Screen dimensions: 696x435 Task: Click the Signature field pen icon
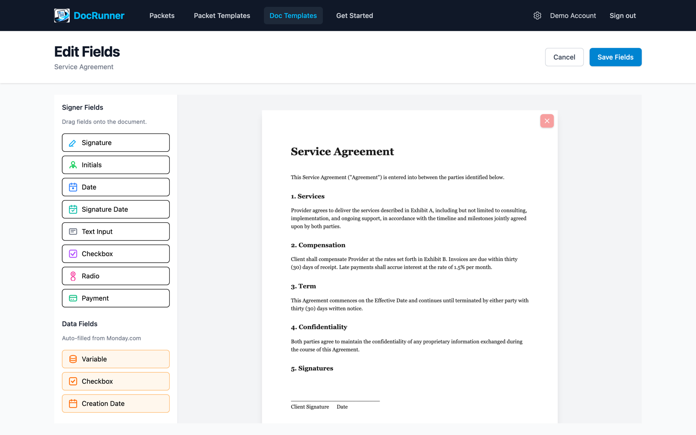tap(73, 143)
